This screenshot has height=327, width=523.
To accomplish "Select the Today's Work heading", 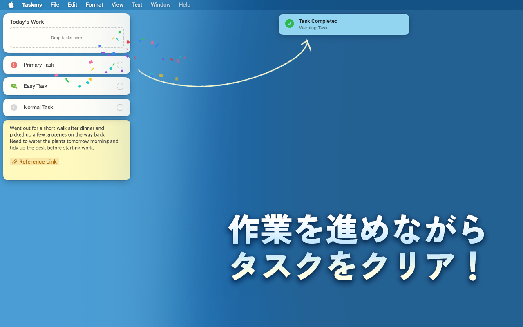I will [x=27, y=22].
